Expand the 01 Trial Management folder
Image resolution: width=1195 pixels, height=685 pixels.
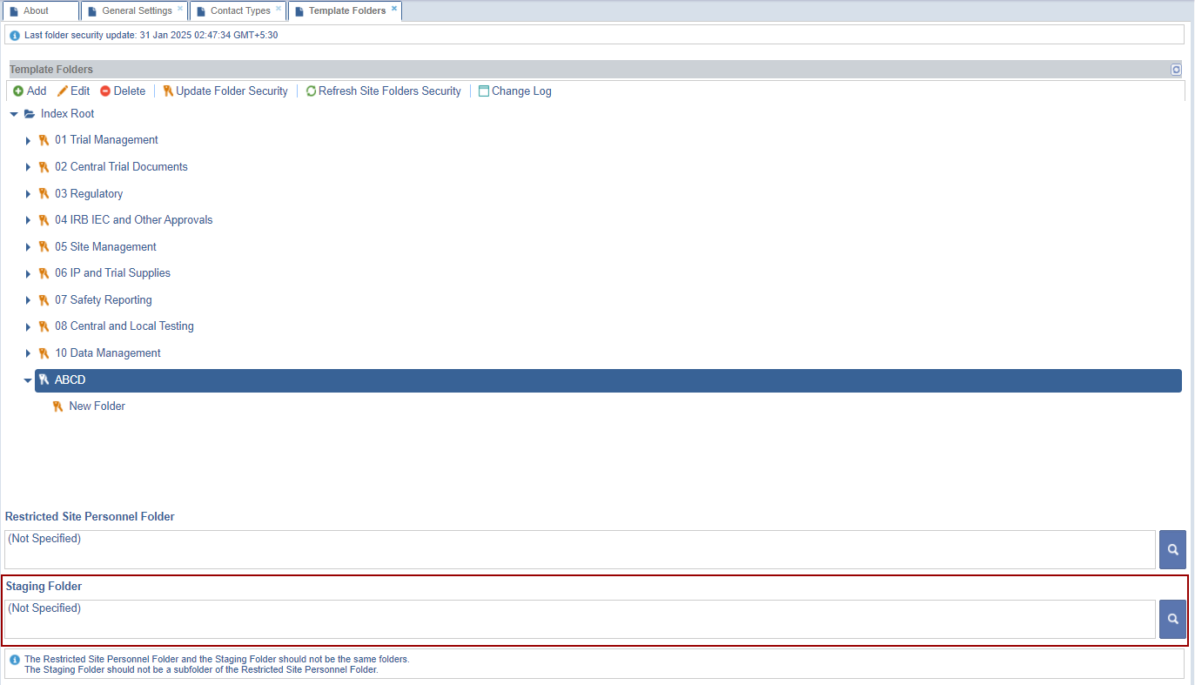(28, 141)
